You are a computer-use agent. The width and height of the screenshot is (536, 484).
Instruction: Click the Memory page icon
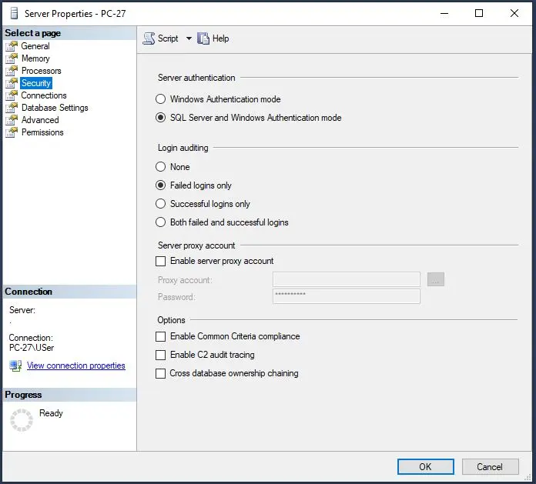(x=12, y=58)
